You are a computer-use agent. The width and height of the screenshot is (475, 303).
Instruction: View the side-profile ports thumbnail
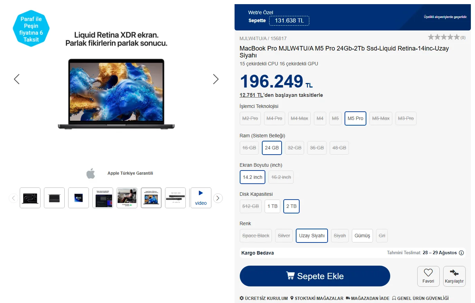click(175, 198)
